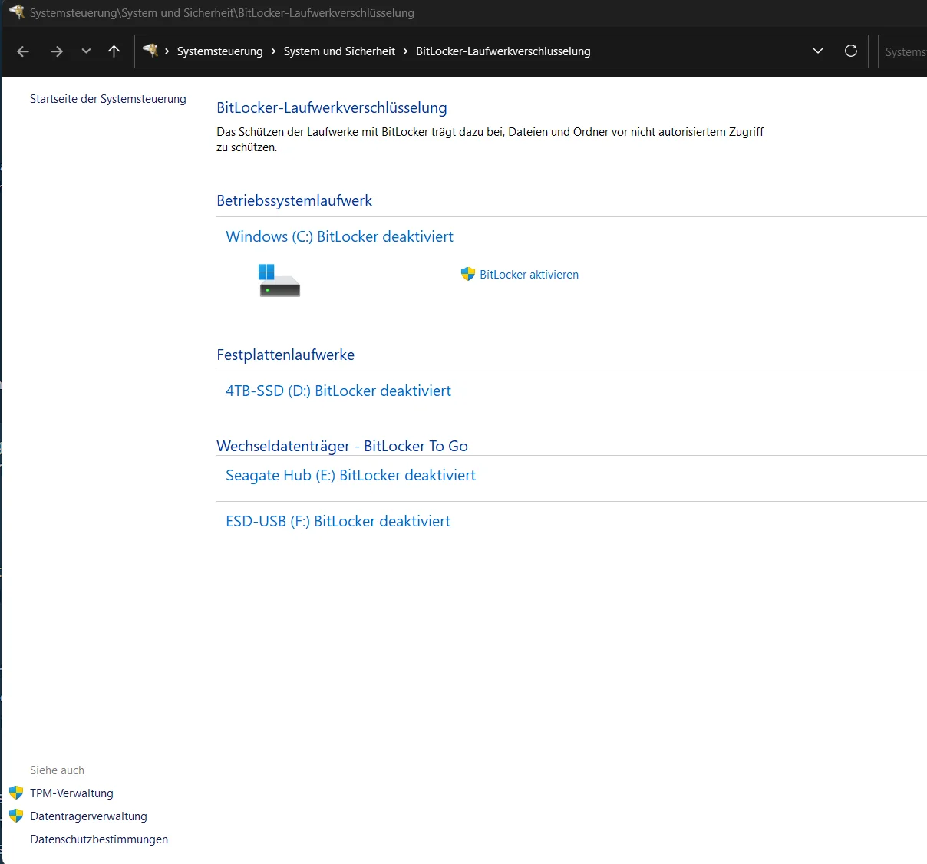Image resolution: width=927 pixels, height=864 pixels.
Task: Expand Windows (C:) BitLocker deaktiviert
Action: (x=339, y=236)
